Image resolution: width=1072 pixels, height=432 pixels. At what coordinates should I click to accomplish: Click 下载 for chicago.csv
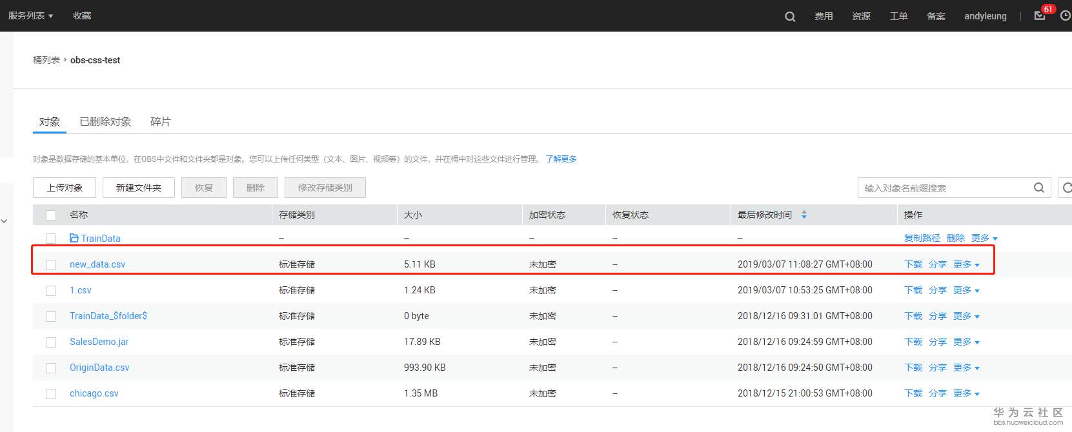pos(913,393)
